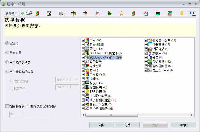200x132 pixels.
Task: Uncheck the SOLIDWORKS 部件 (296) checkbox
Action: [x=83, y=57]
